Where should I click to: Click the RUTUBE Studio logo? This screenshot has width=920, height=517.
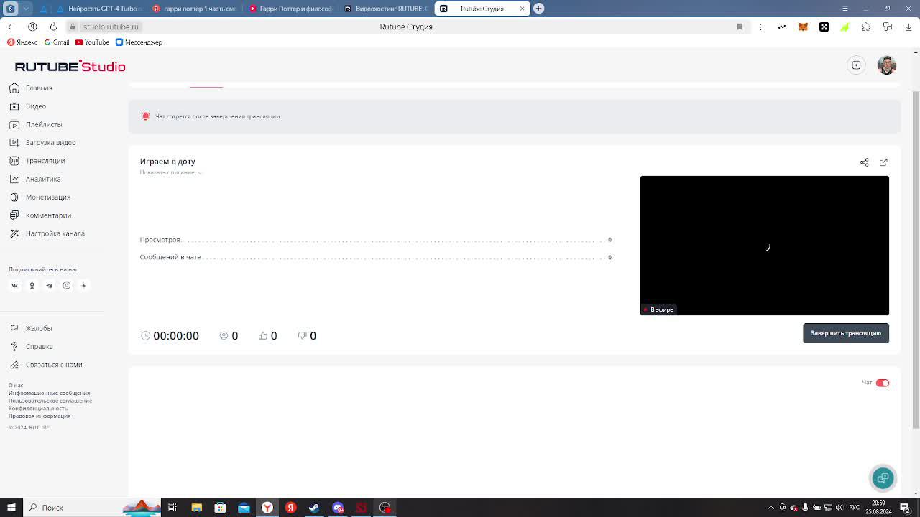(70, 66)
